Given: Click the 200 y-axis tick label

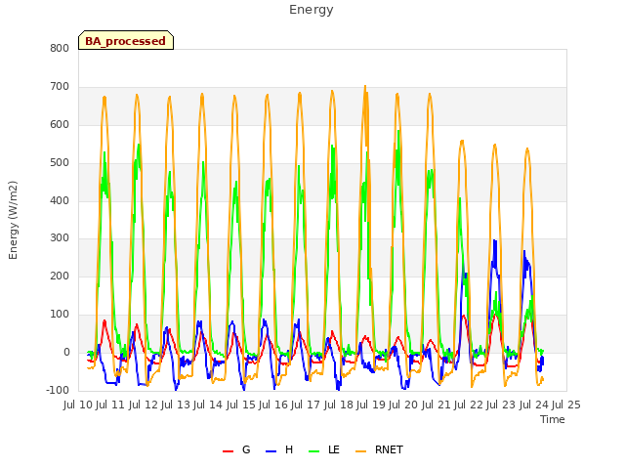Looking at the screenshot, I should (x=60, y=276).
